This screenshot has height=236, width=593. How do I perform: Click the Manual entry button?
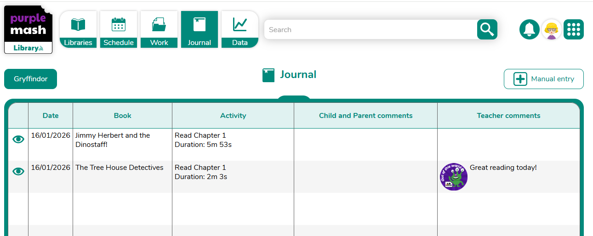coord(544,79)
